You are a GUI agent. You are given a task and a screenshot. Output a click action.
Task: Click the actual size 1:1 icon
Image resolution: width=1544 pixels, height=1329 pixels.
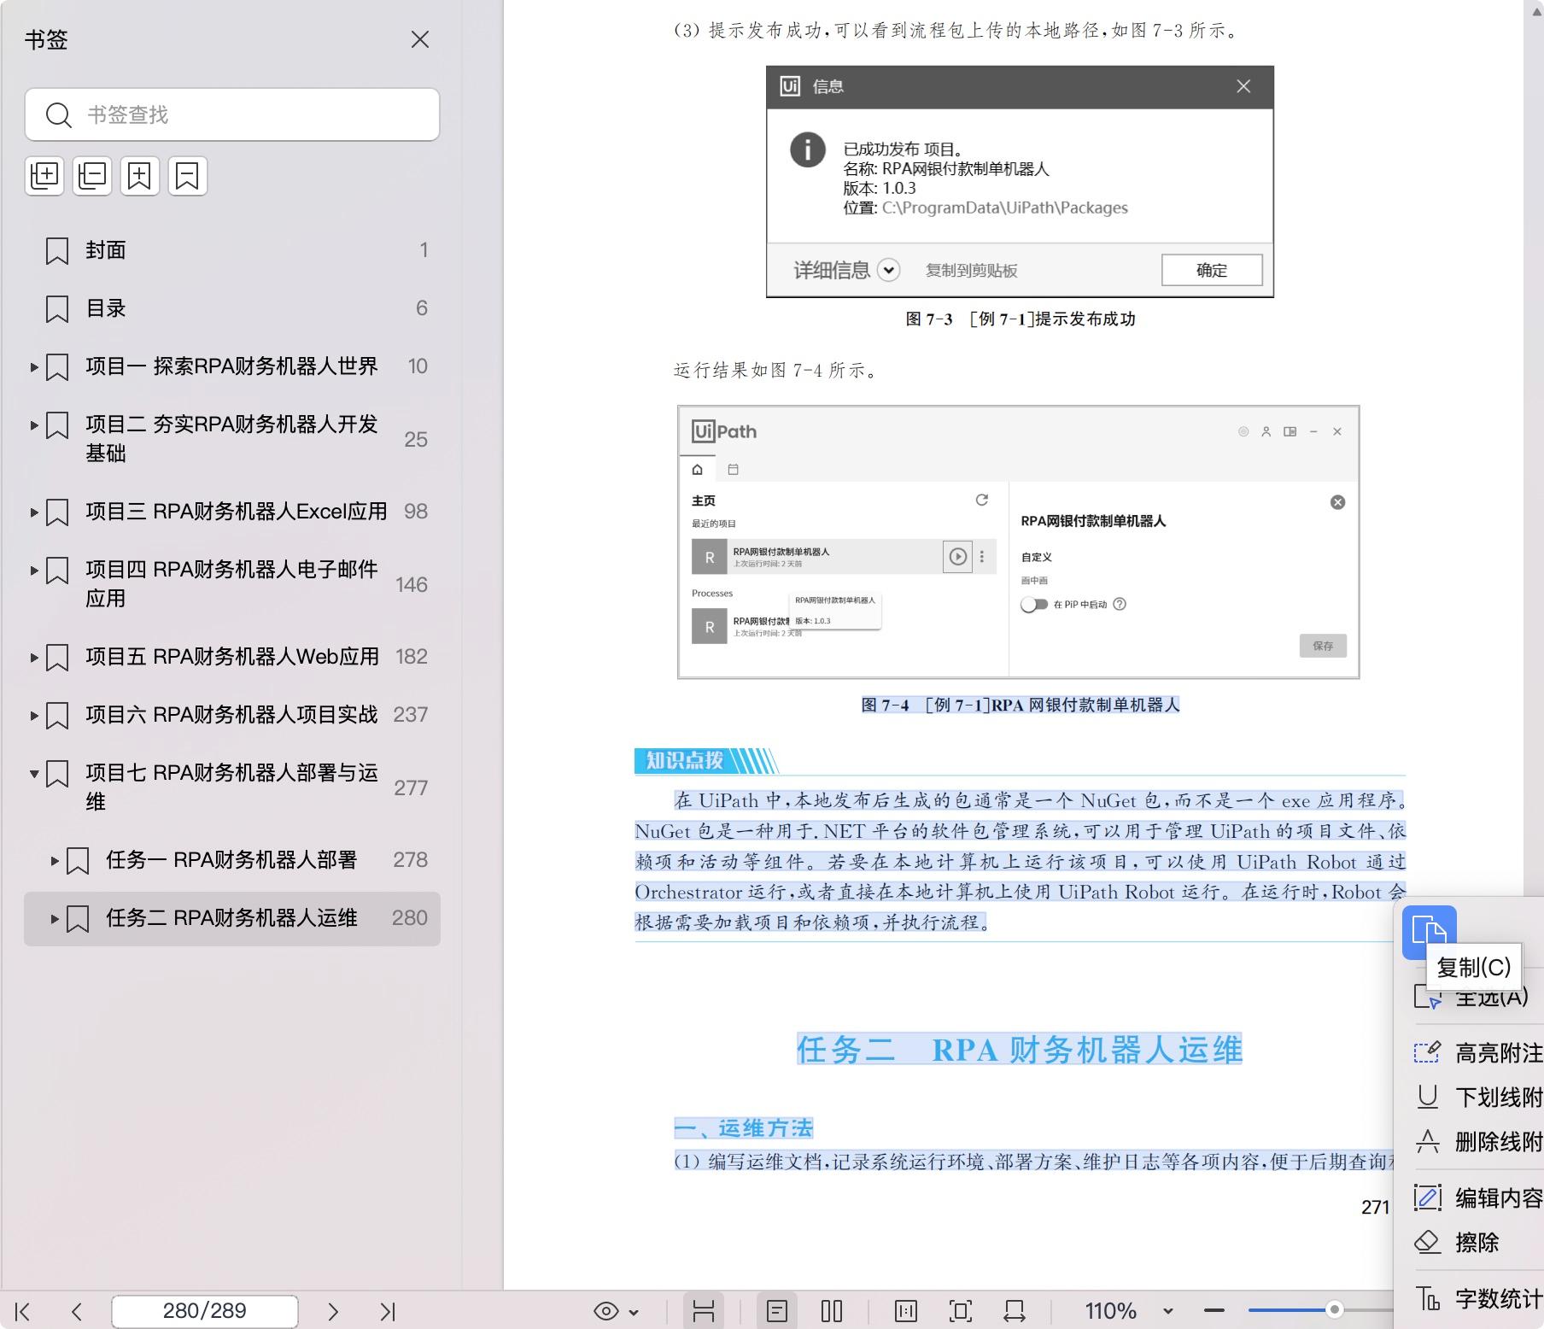pos(906,1311)
